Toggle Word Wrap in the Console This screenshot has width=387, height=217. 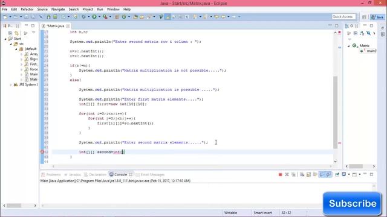coord(315,174)
